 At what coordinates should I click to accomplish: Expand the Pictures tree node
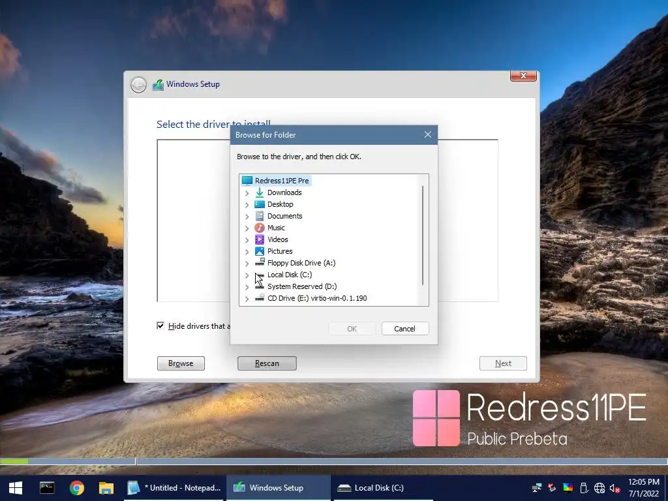click(x=247, y=252)
